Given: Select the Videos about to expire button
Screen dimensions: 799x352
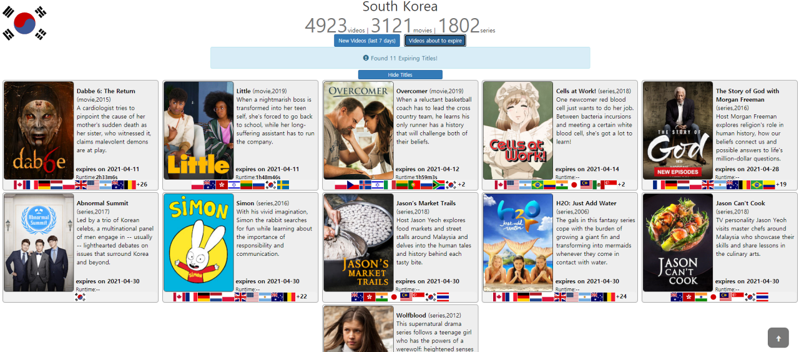Looking at the screenshot, I should 435,41.
